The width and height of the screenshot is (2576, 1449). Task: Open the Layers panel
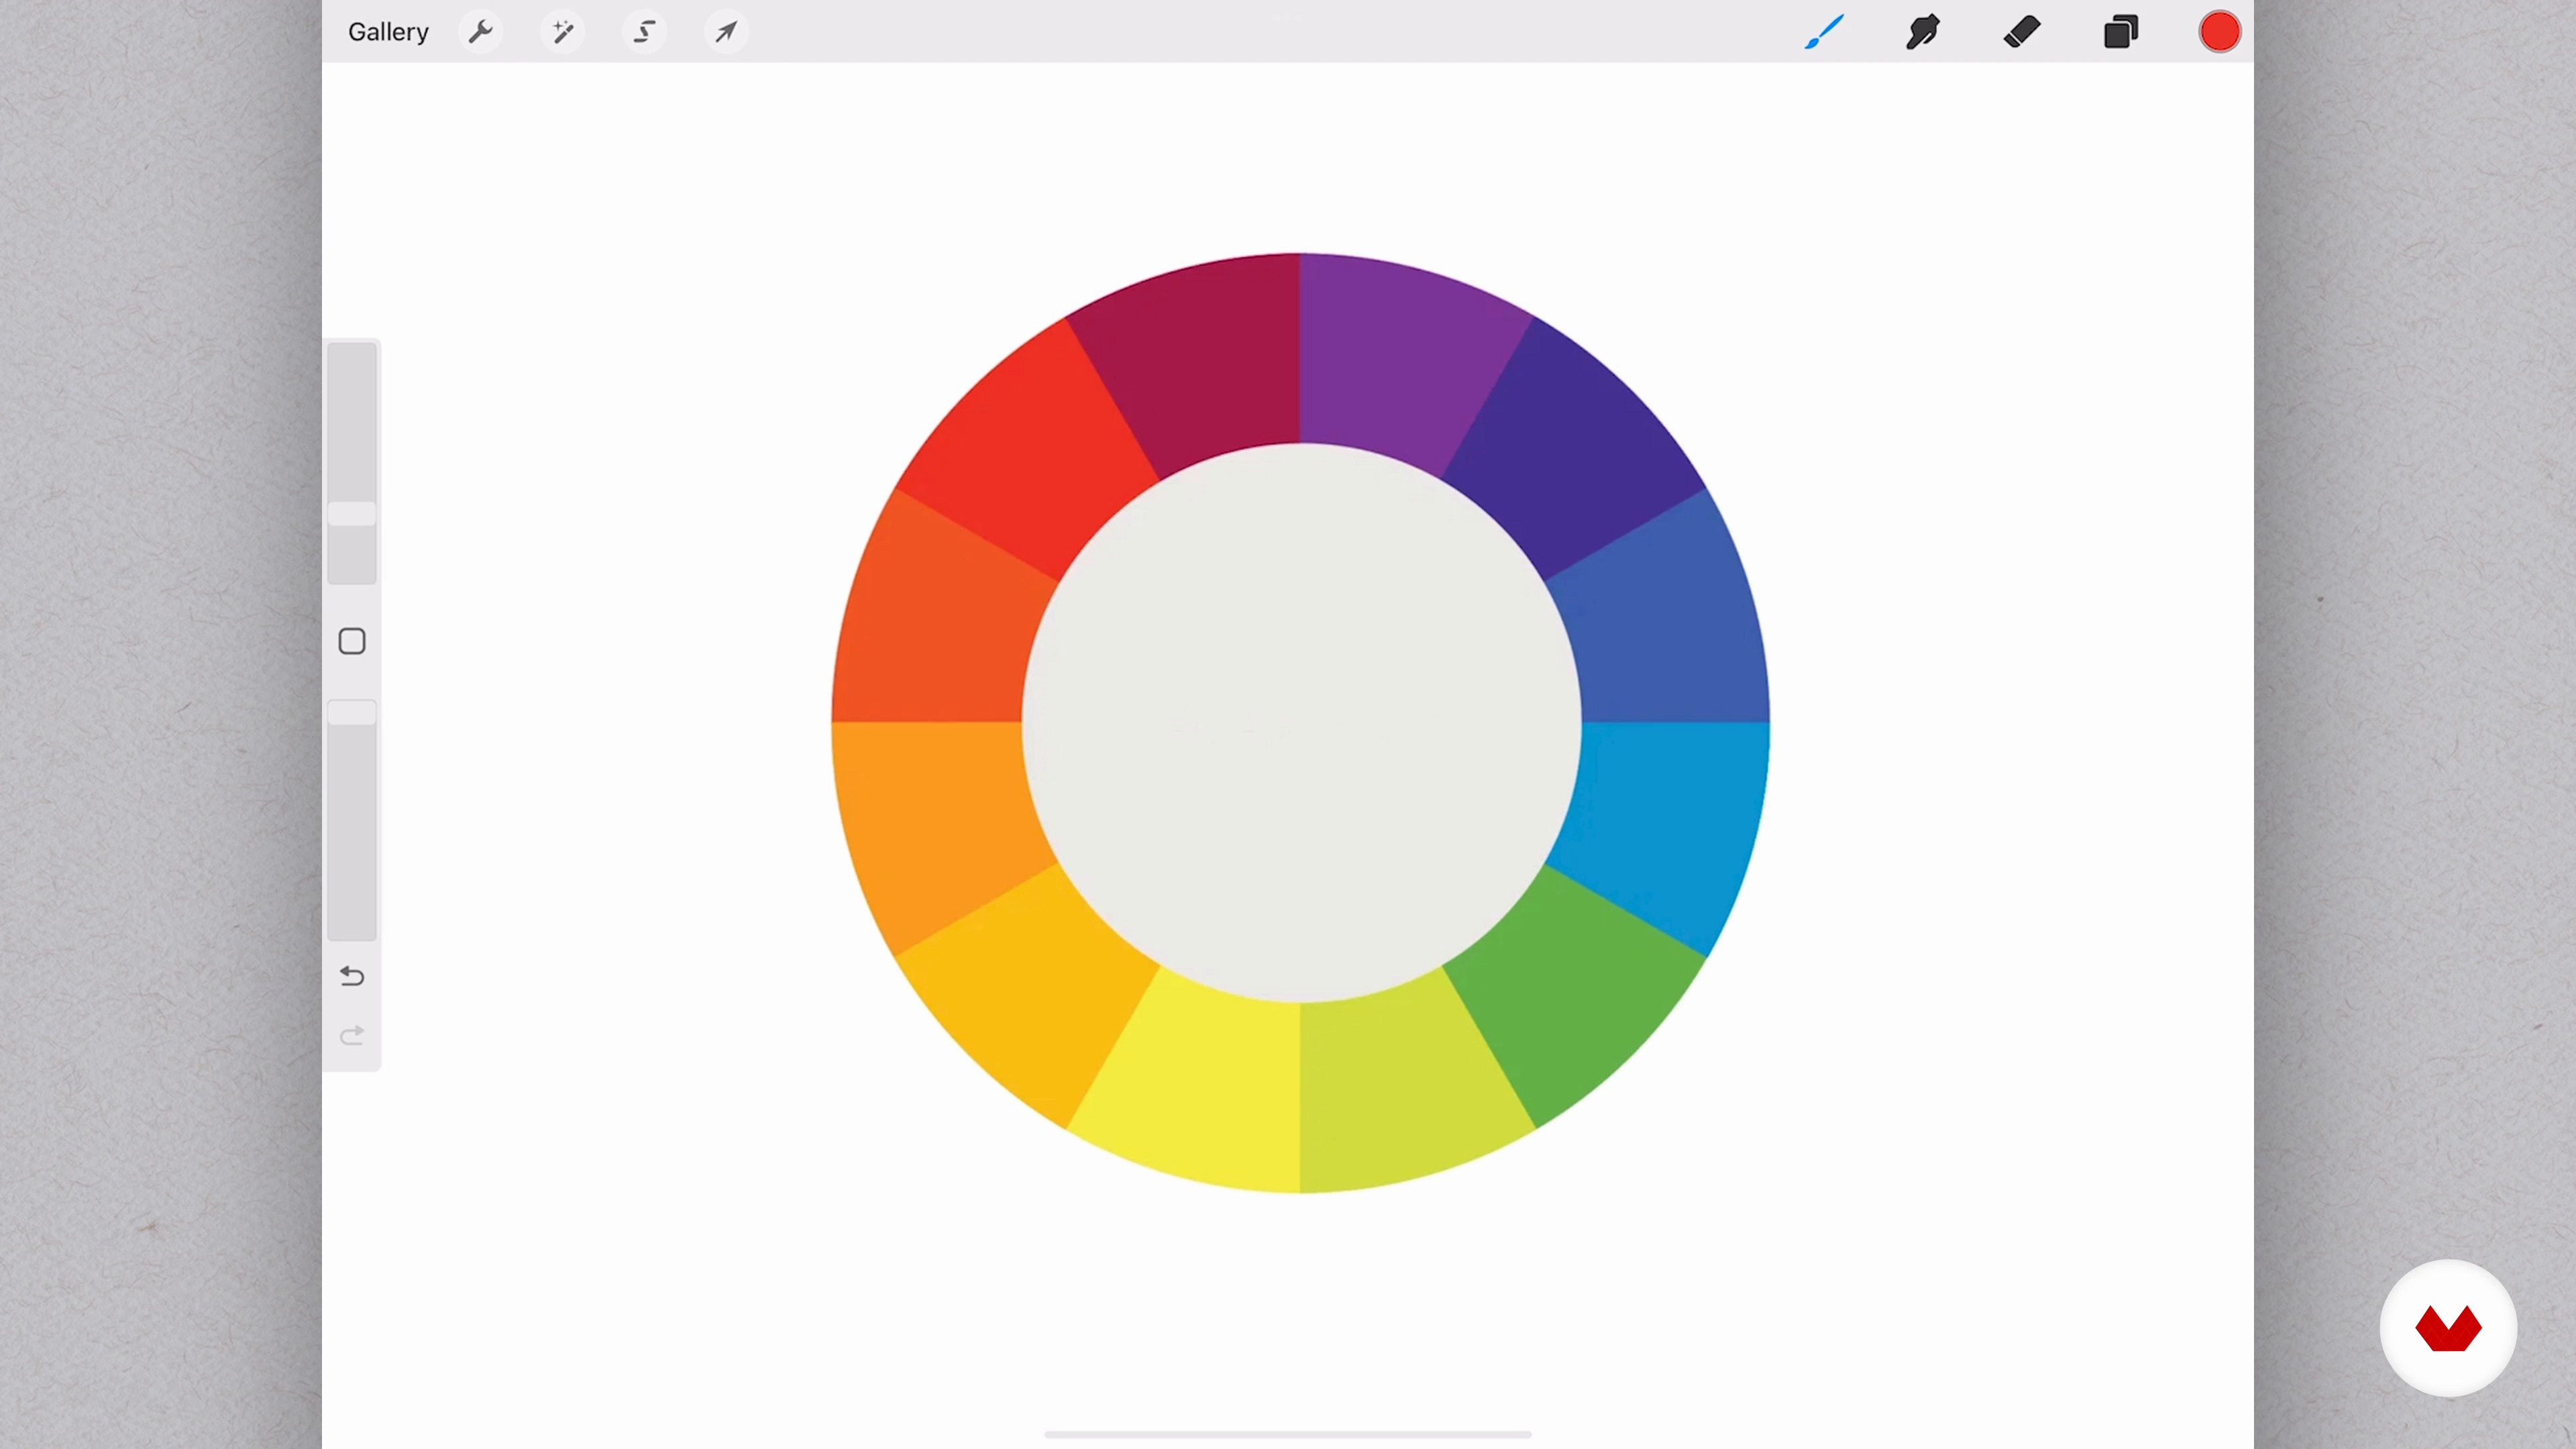pyautogui.click(x=2120, y=32)
